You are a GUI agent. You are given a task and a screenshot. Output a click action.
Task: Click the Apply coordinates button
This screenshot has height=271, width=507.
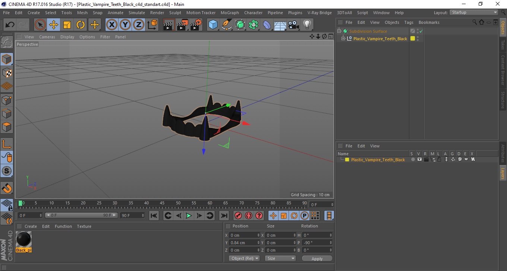(317, 259)
